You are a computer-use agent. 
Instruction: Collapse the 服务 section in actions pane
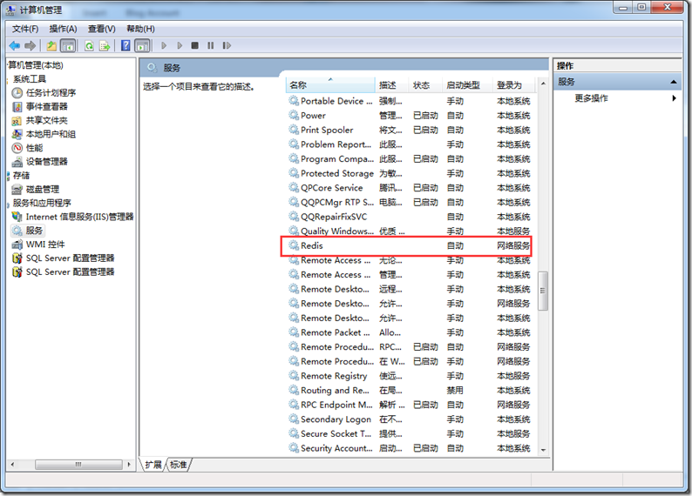[674, 82]
